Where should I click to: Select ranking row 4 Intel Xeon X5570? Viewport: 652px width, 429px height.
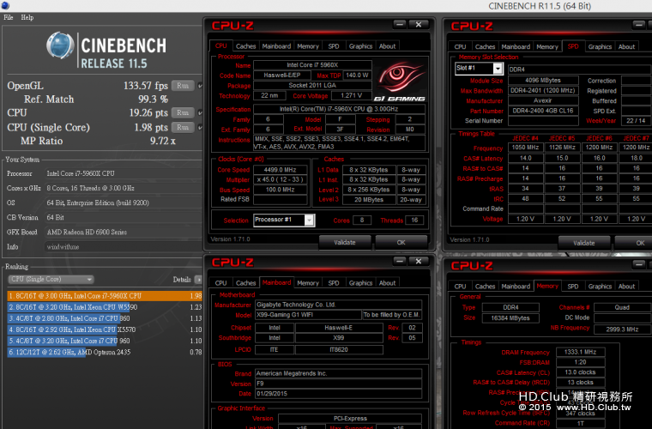[x=105, y=329]
